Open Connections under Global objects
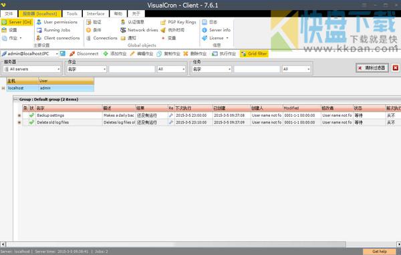The width and height of the screenshot is (401, 255). [102, 38]
